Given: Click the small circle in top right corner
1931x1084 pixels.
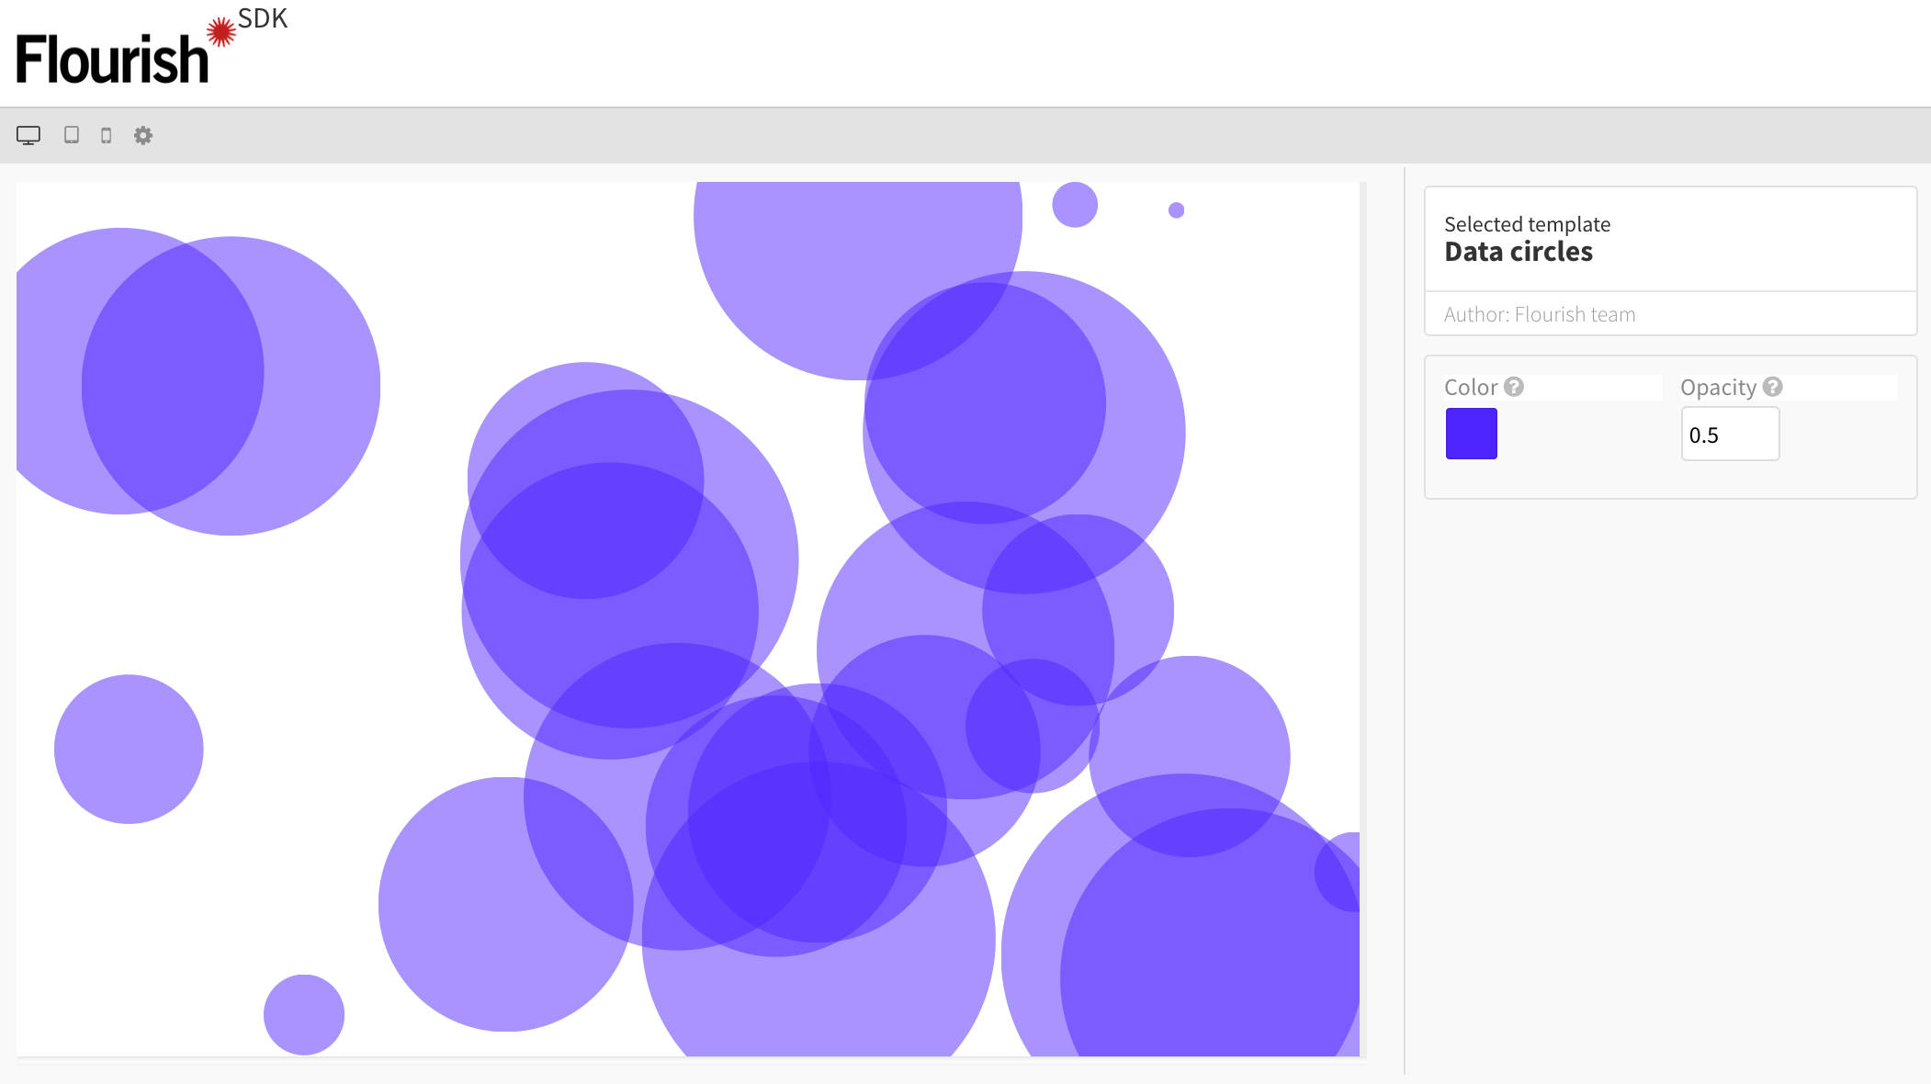Looking at the screenshot, I should [1075, 204].
